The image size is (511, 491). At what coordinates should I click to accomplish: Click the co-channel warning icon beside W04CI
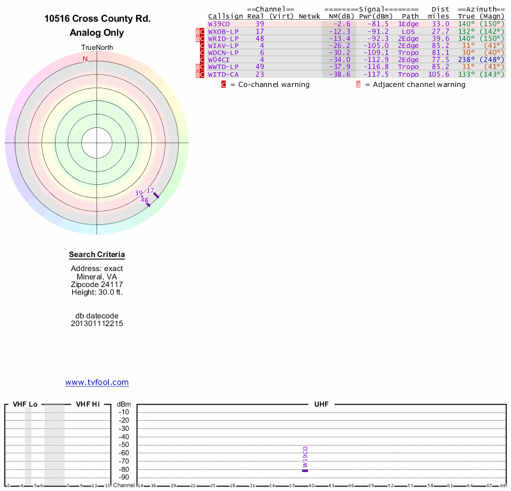click(202, 60)
